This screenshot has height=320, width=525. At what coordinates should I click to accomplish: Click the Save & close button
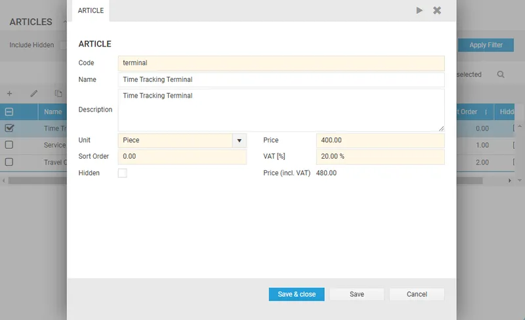coord(297,294)
